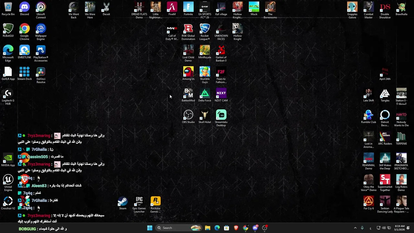This screenshot has height=233, width=414.
Task: Select the EA SPORTS FC 26 icon
Action: coord(205,10)
